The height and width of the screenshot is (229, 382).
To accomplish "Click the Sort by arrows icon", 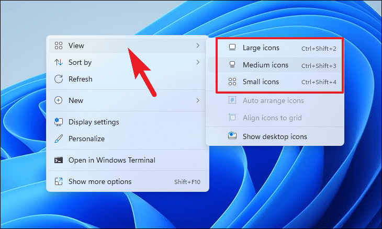I will pos(59,62).
